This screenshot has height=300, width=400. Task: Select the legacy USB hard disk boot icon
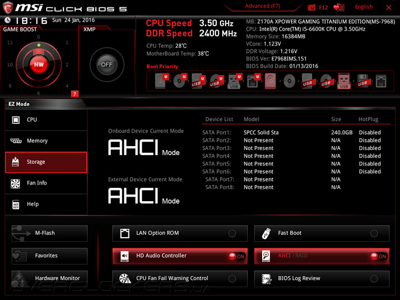[308, 81]
